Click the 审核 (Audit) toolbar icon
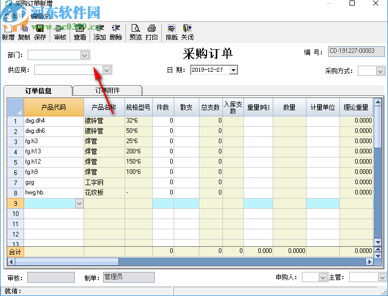This screenshot has height=296, width=388. [x=60, y=32]
